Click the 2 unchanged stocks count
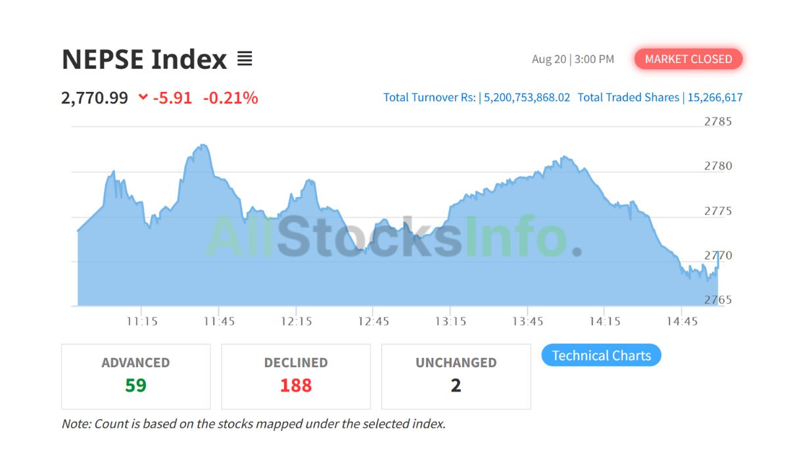The height and width of the screenshot is (473, 789). tap(456, 386)
